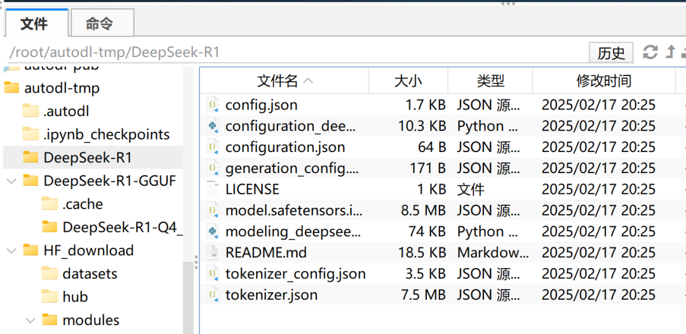Viewport: 686px width, 334px height.
Task: Go up one directory with the arrow icon
Action: click(670, 52)
